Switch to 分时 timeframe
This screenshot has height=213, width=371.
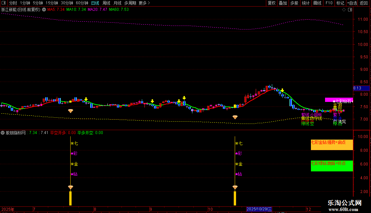coord(13,3)
